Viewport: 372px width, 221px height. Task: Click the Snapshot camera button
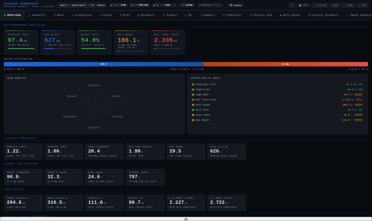click(236, 5)
